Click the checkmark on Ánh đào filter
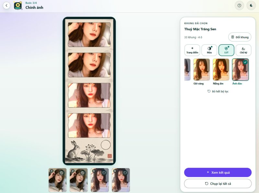This screenshot has width=259, height=193. [245, 62]
